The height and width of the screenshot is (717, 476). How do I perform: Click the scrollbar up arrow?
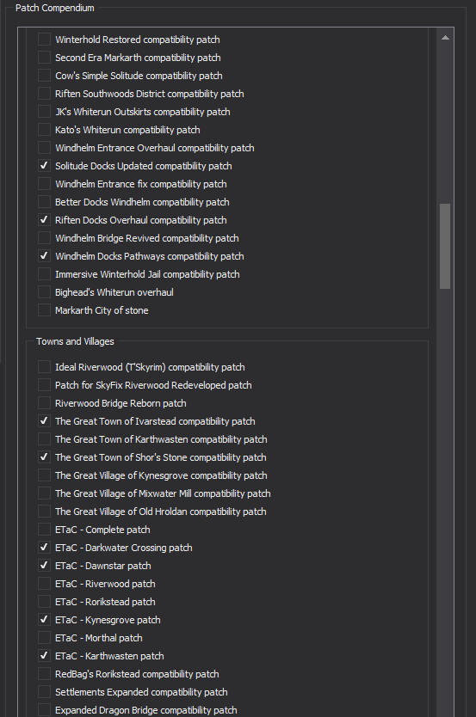[445, 38]
